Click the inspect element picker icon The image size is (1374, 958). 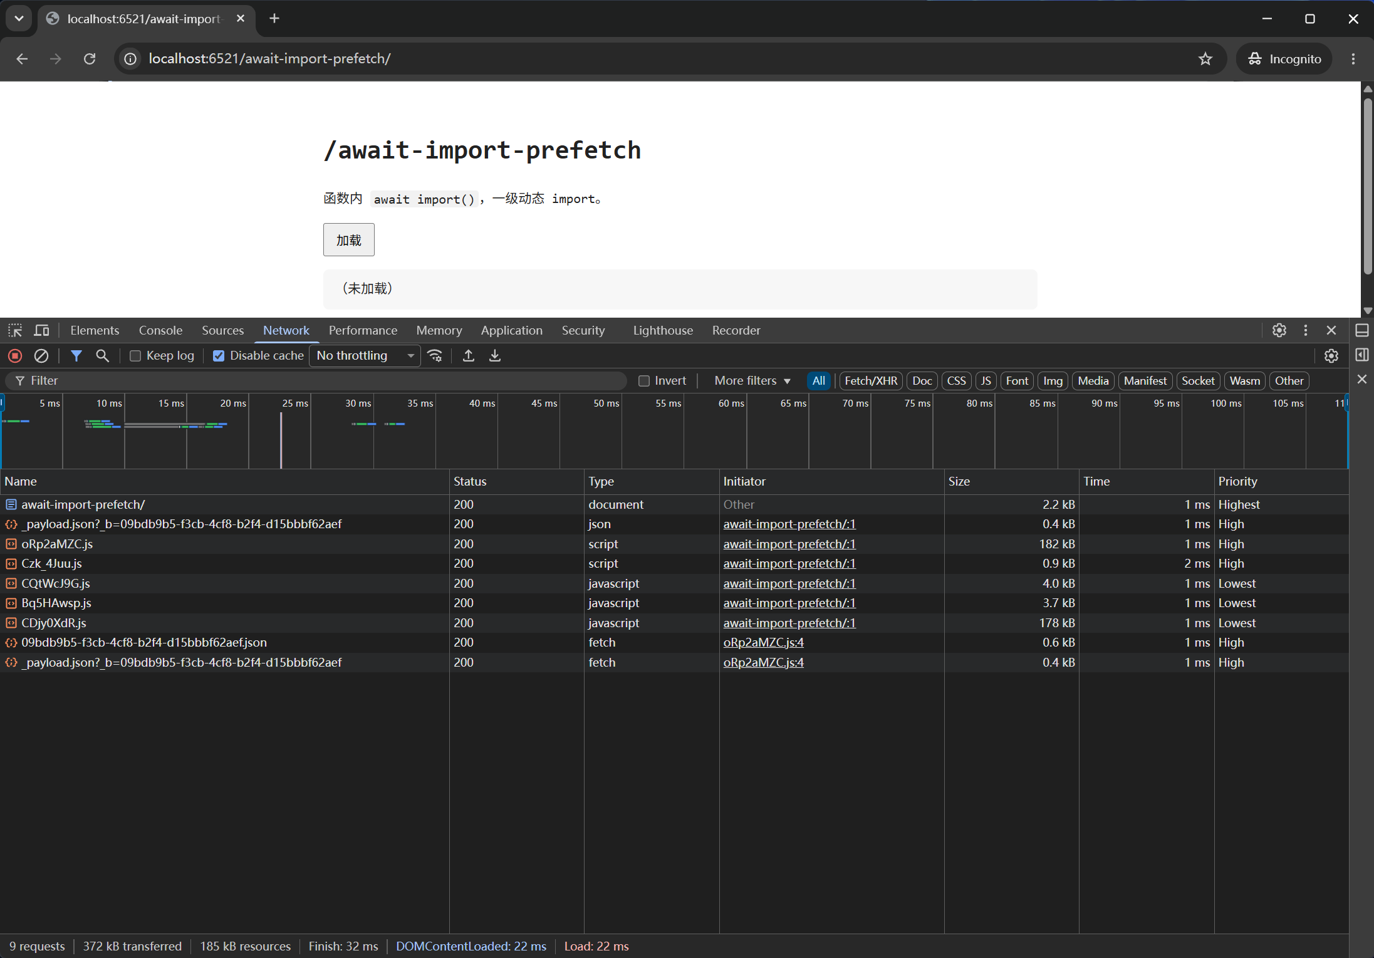pos(15,330)
